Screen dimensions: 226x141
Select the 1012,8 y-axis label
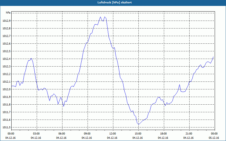6,28
